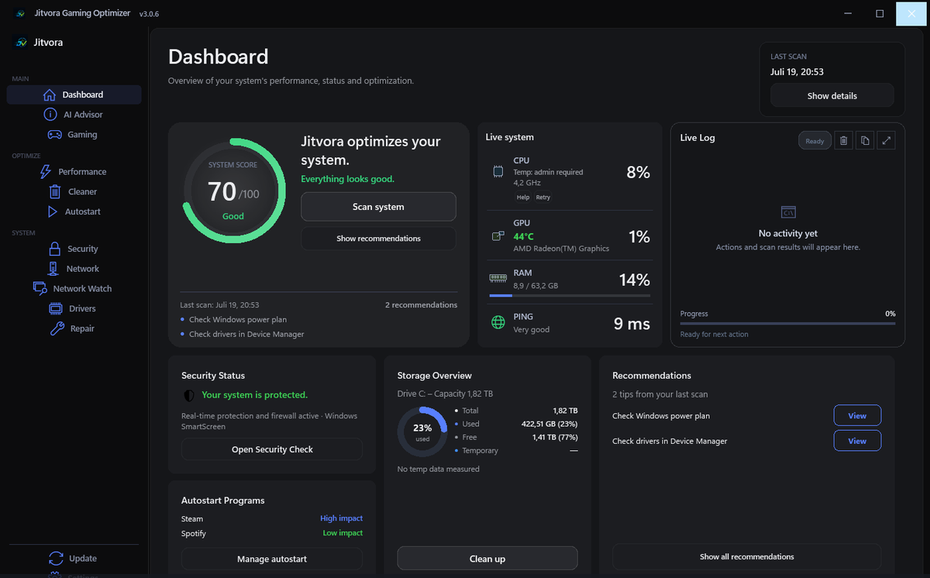Click the Jitvora logo in sidebar

(x=22, y=43)
